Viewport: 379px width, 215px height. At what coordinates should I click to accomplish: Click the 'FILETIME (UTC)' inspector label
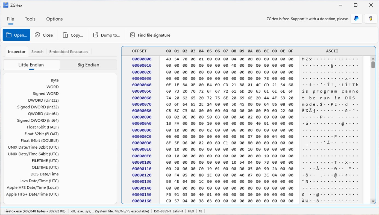(45, 161)
